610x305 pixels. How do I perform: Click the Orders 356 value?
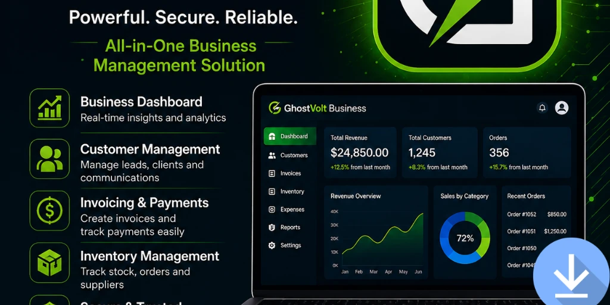(x=499, y=152)
